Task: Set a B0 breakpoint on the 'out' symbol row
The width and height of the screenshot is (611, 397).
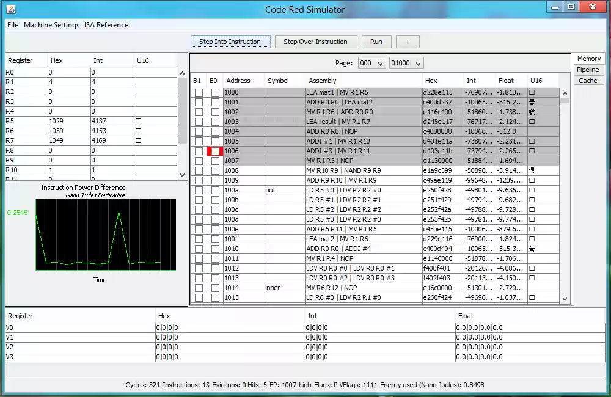Action: [213, 190]
